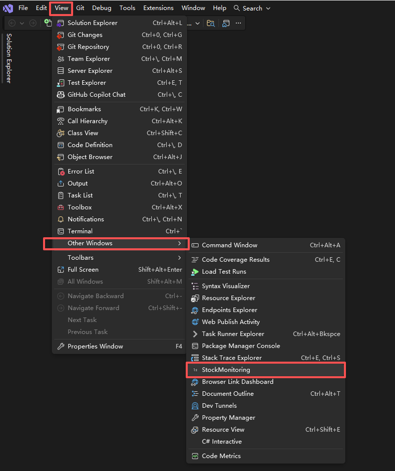The width and height of the screenshot is (395, 471).
Task: Select C# Interactive entry
Action: tap(266, 441)
